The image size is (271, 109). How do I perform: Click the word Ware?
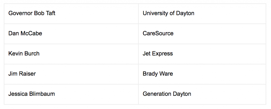point(166,74)
